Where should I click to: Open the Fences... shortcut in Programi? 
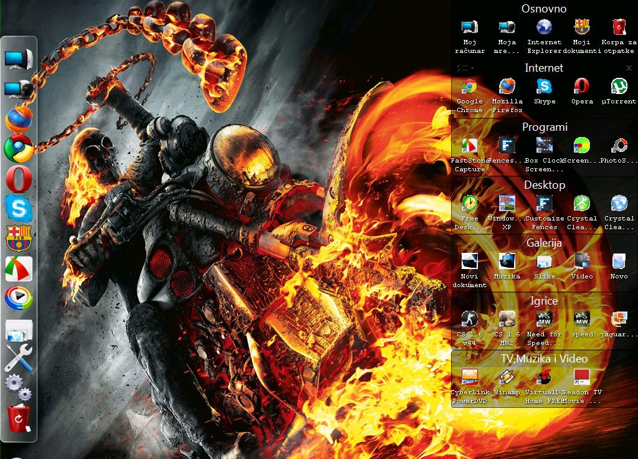pos(507,146)
